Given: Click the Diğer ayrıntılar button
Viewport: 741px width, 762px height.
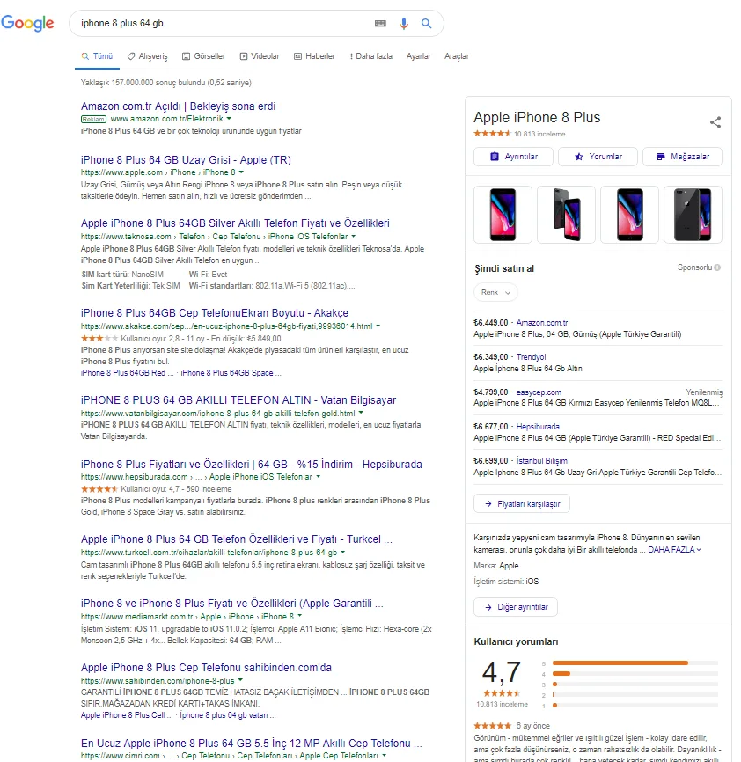Looking at the screenshot, I should click(516, 607).
